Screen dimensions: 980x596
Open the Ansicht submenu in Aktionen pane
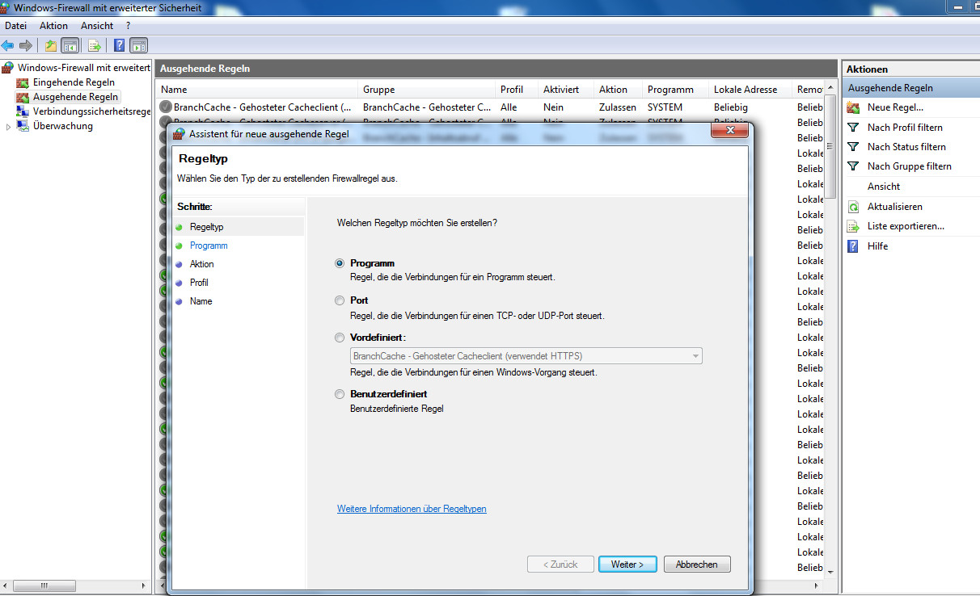(884, 187)
